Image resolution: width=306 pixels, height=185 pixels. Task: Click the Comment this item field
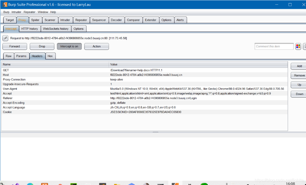(x=274, y=46)
